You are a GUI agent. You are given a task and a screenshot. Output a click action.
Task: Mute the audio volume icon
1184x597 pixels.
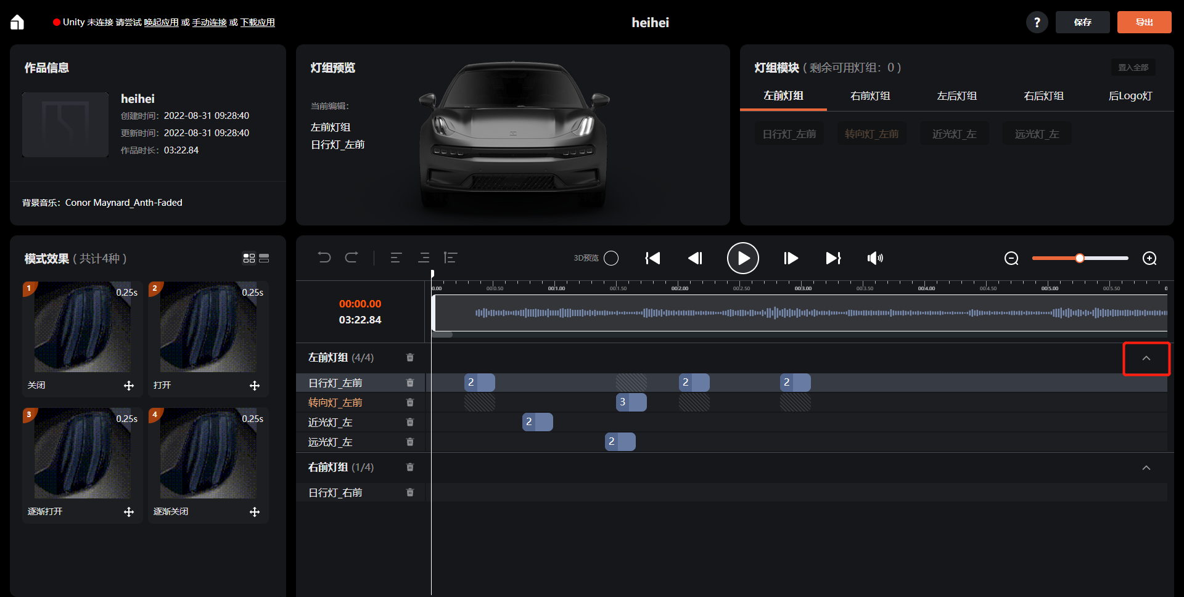pos(875,258)
